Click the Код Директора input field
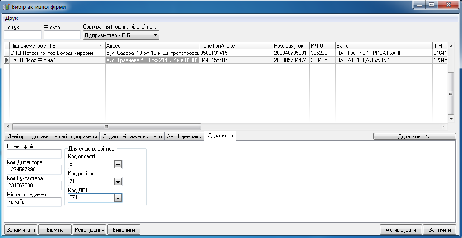462x238 pixels. (34, 170)
